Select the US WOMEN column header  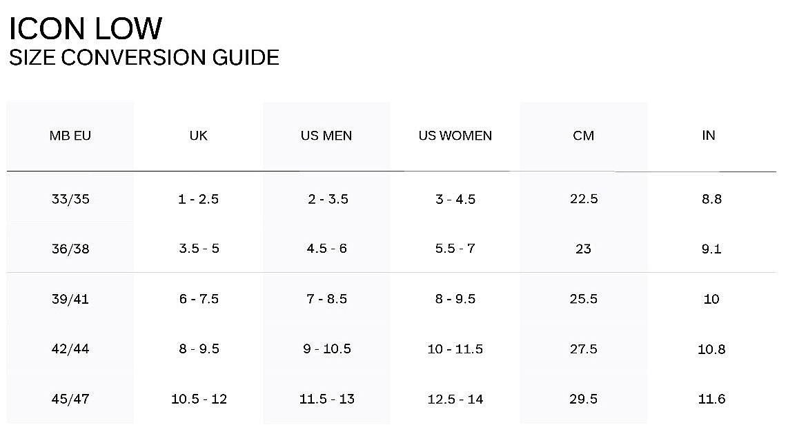pyautogui.click(x=455, y=136)
